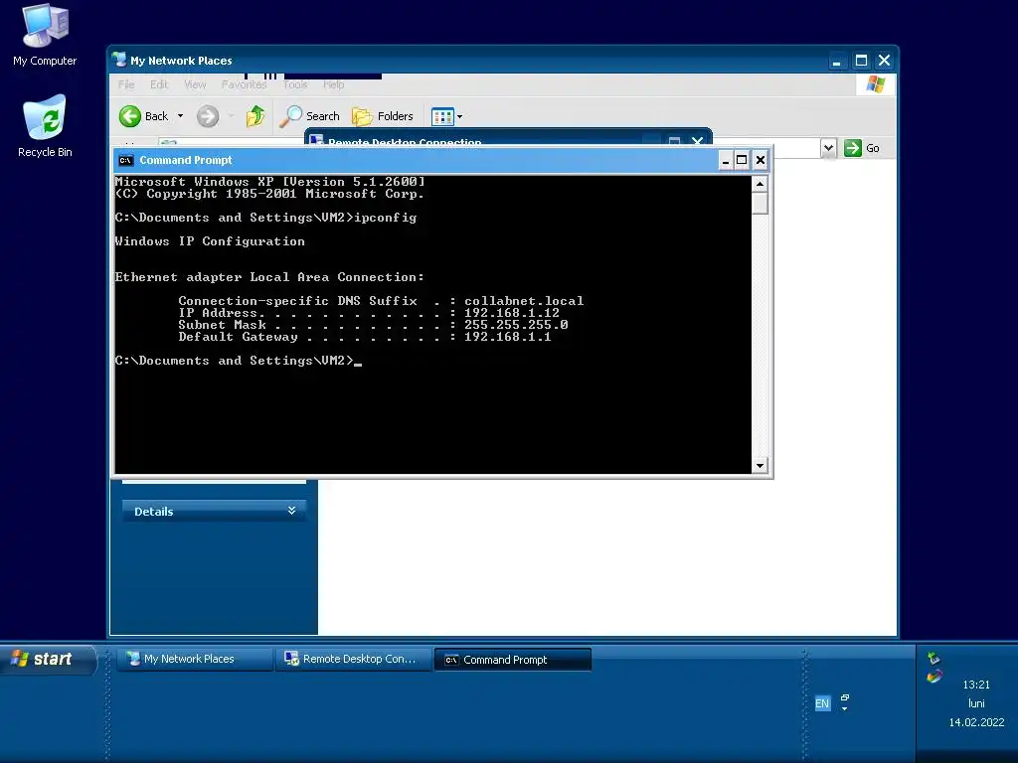The width and height of the screenshot is (1018, 763).
Task: Switch to My Network Places taskbar button
Action: pyautogui.click(x=194, y=659)
